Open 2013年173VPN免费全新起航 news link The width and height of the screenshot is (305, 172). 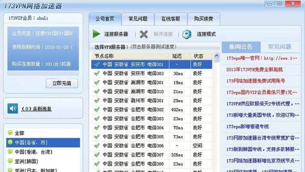point(254,69)
